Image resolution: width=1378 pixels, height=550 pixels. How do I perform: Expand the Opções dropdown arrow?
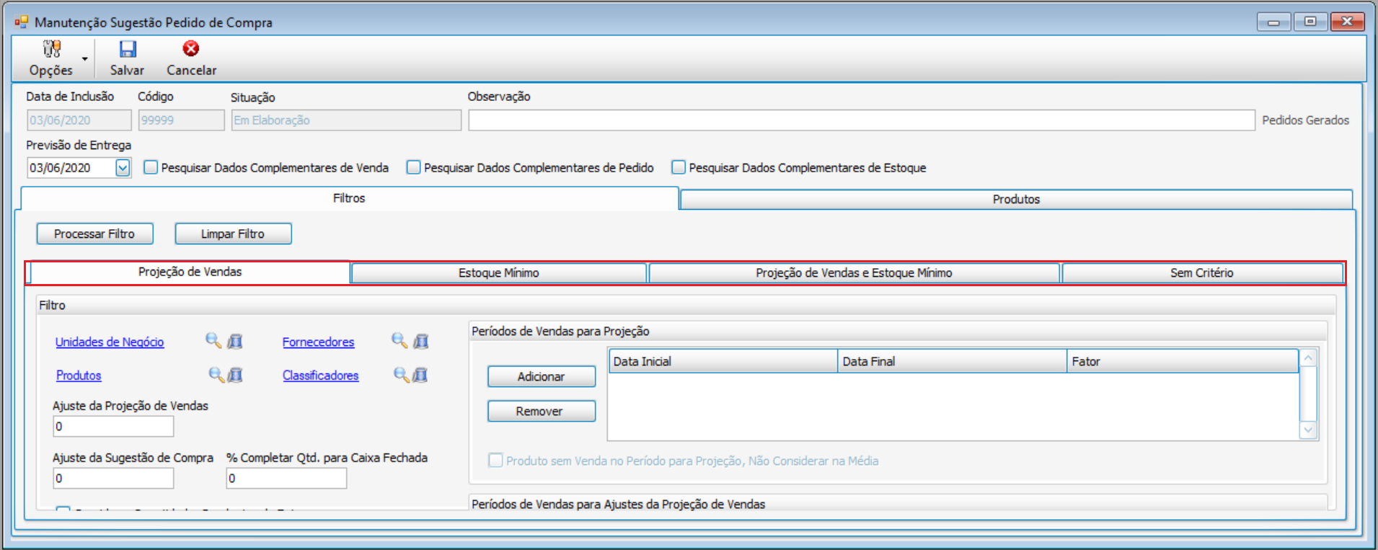[x=85, y=59]
